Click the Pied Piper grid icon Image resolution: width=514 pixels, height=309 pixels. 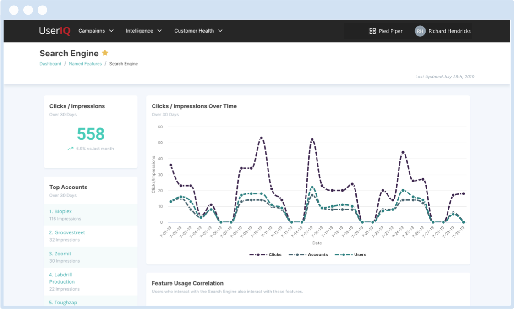coord(372,31)
